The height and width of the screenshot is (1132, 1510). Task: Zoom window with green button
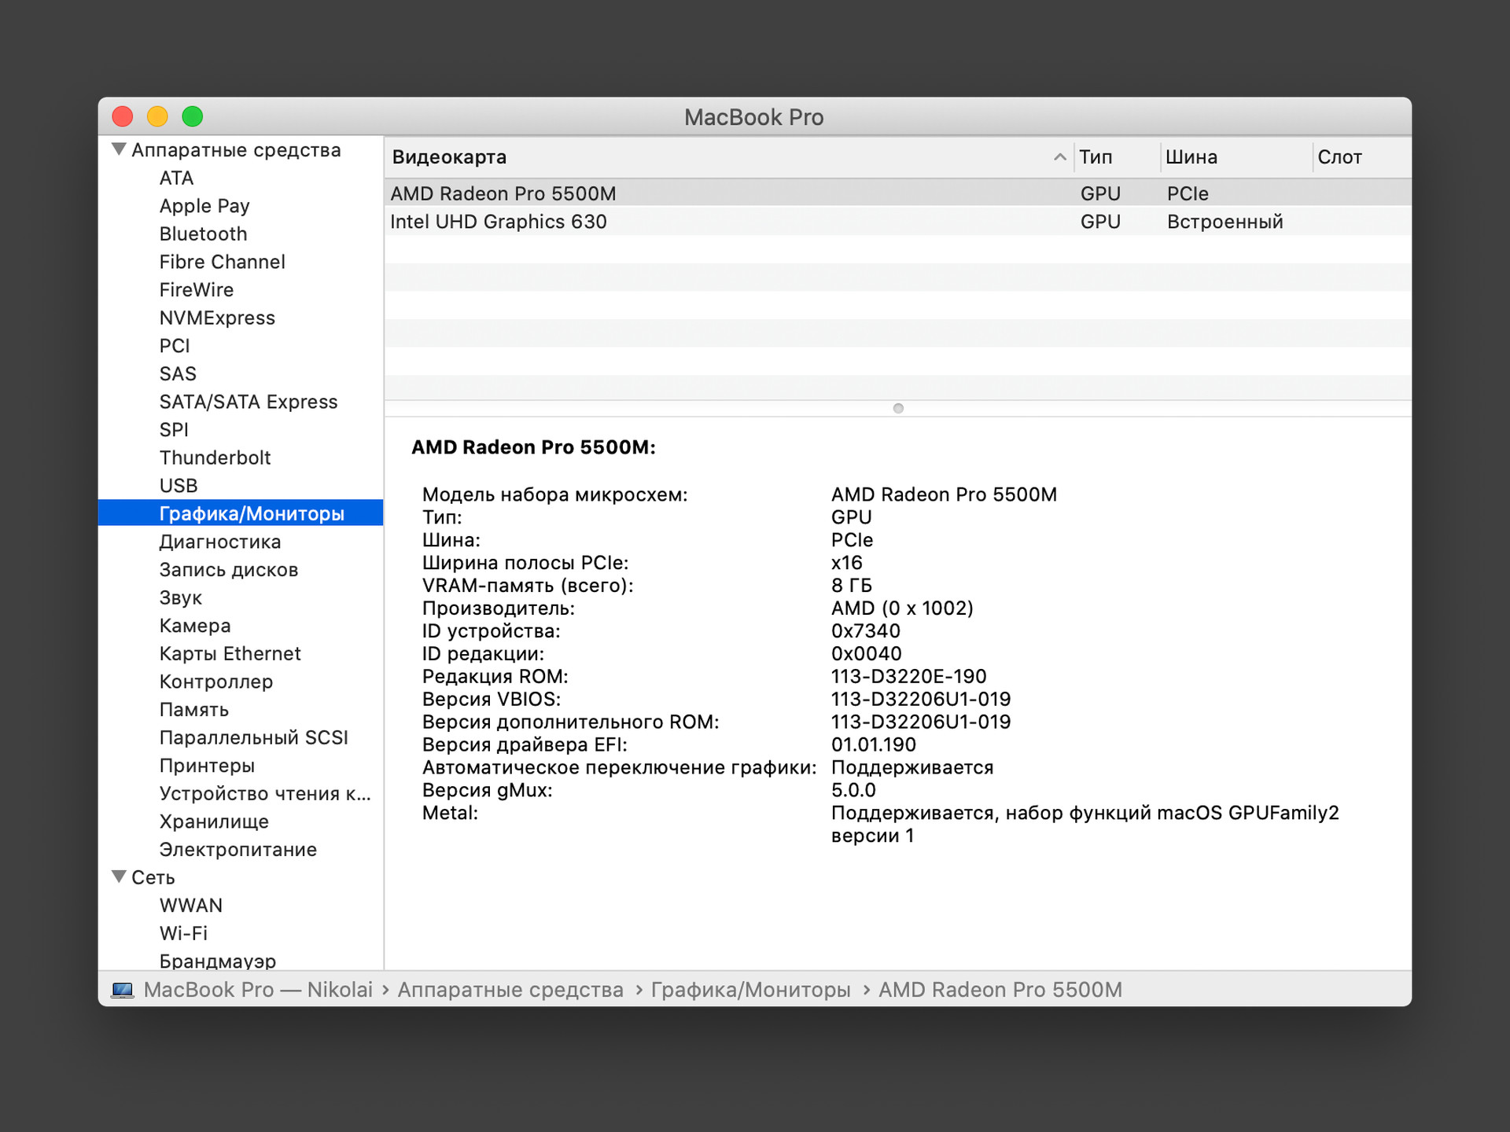[193, 116]
